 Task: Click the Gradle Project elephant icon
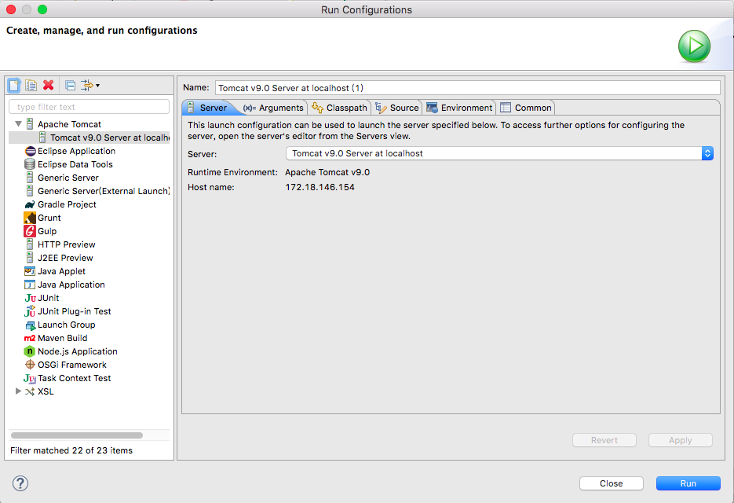click(30, 204)
